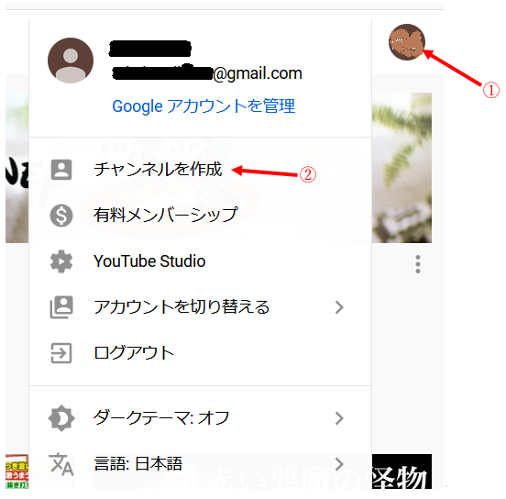This screenshot has height=499, width=506.
Task: Open the black 怪物 thumbnail at bottom right
Action: (x=401, y=471)
